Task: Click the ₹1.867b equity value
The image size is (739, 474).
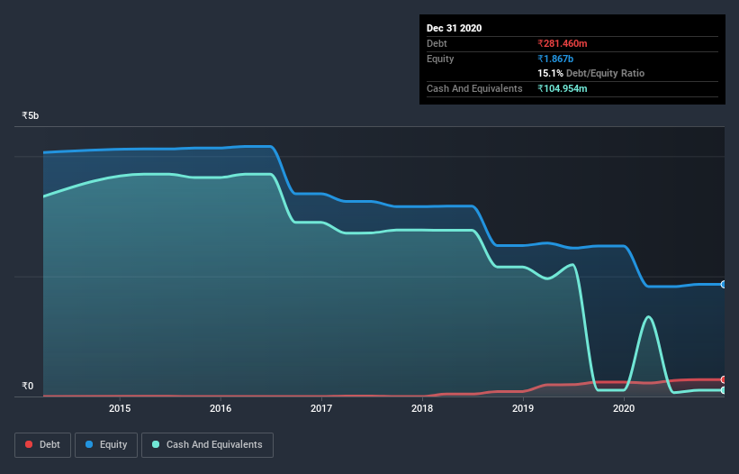Action: tap(555, 59)
